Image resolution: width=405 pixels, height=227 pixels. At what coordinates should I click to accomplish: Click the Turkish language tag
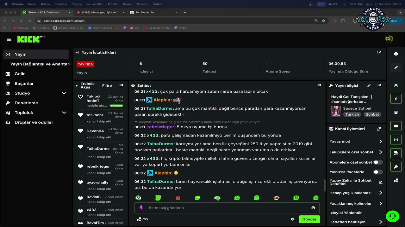coord(352,114)
